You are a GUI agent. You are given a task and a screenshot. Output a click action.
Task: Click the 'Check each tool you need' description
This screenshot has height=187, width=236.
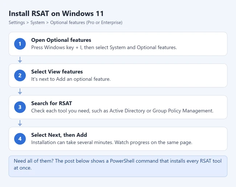[x=122, y=111]
